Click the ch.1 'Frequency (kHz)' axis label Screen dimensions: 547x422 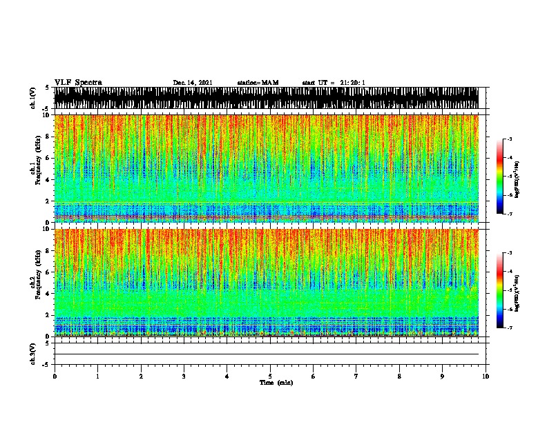(x=38, y=161)
